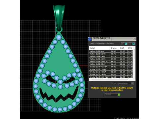Select the Yellow Gold:14KY row

coord(111,57)
